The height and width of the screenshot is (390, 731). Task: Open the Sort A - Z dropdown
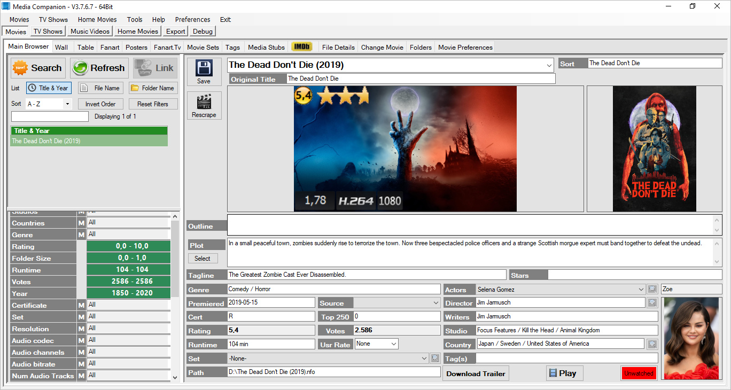click(49, 104)
